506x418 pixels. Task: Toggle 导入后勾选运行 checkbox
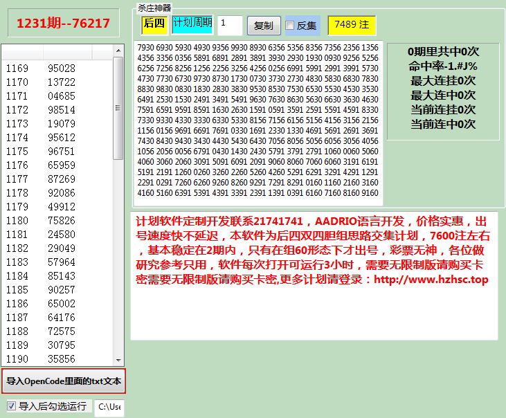click(x=11, y=406)
